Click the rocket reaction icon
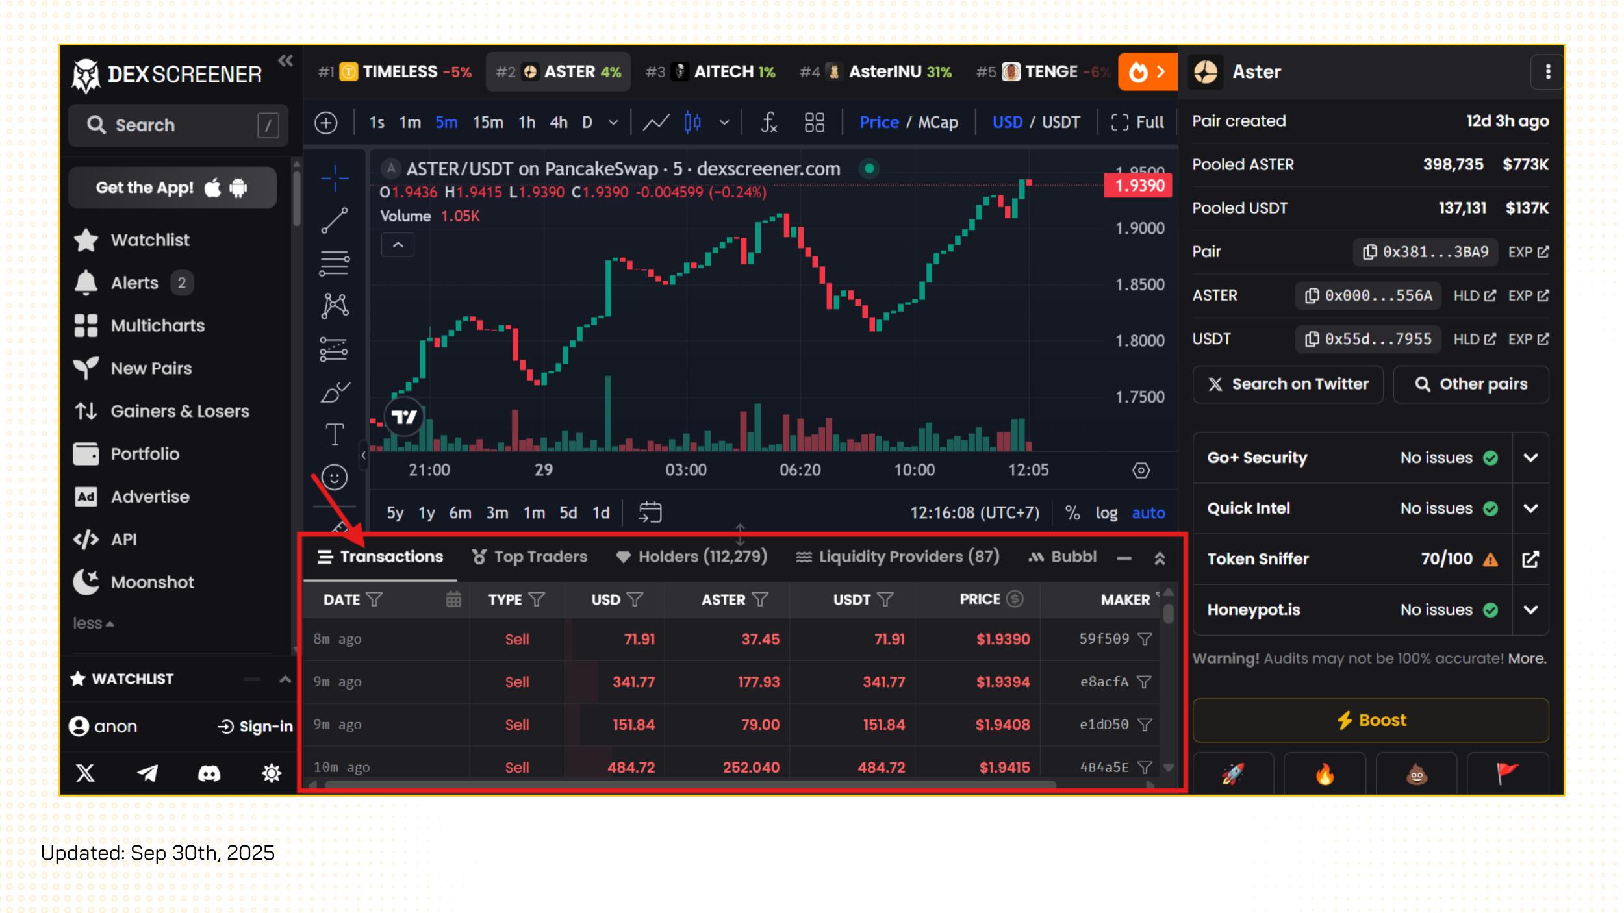 (1232, 774)
